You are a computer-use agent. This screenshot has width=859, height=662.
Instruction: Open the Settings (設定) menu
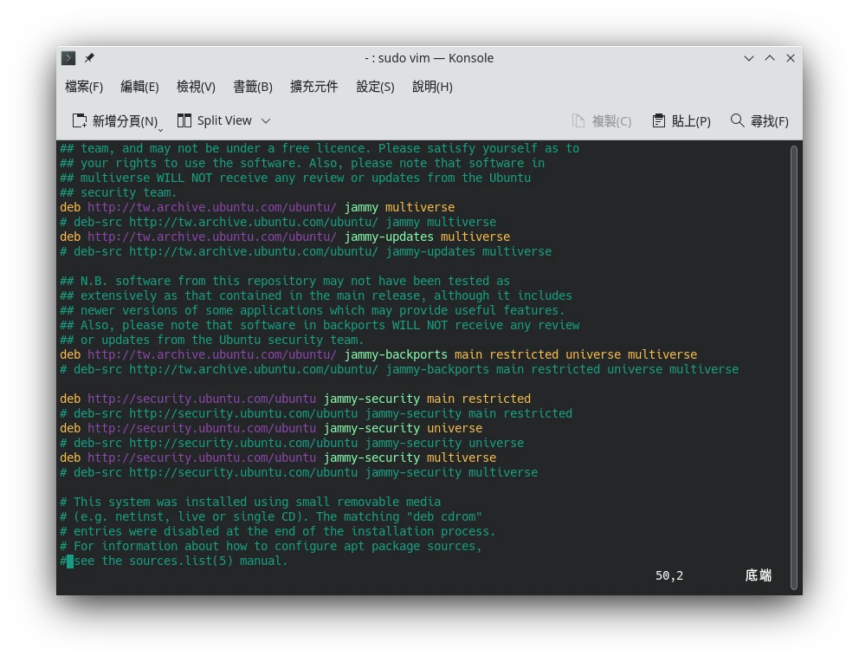[375, 87]
